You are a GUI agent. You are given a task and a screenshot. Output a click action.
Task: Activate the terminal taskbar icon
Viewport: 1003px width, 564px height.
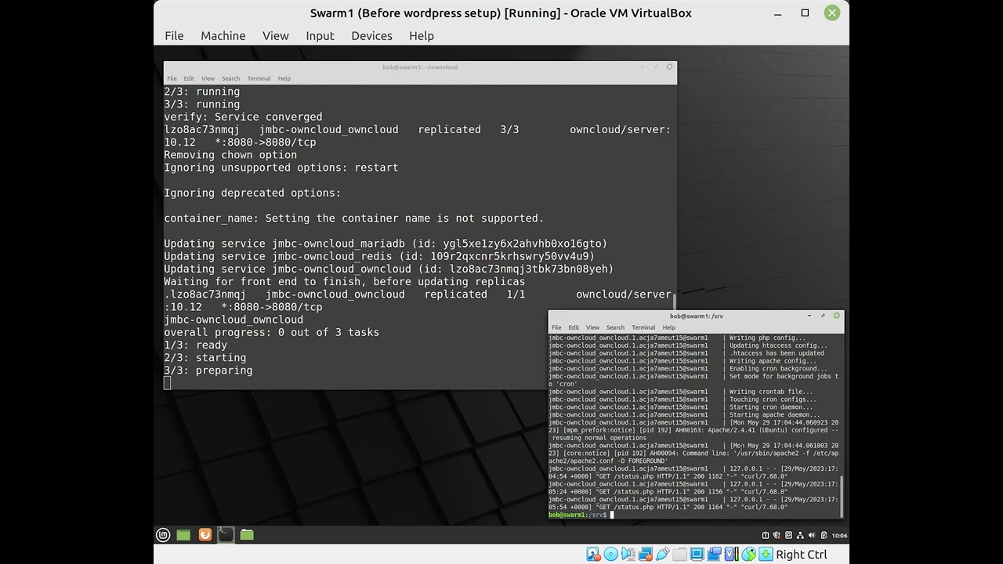(x=226, y=535)
